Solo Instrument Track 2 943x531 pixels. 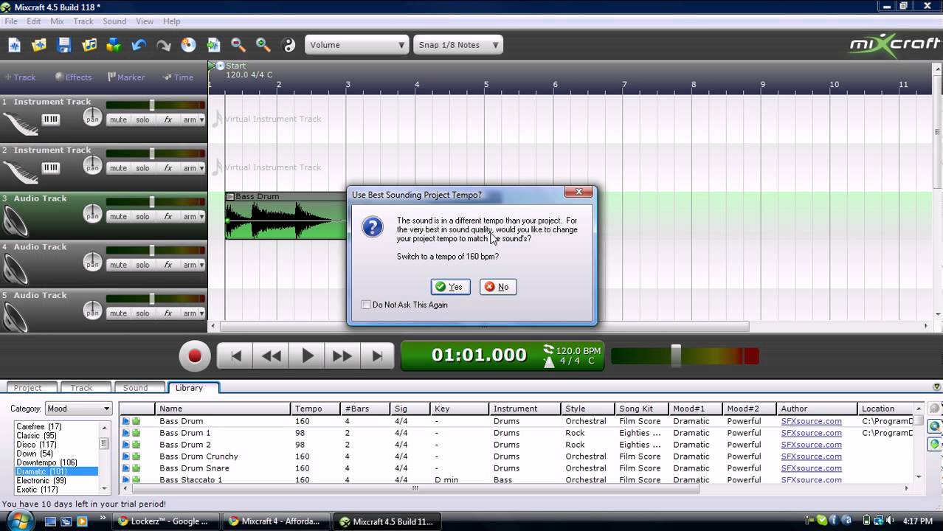pyautogui.click(x=142, y=168)
